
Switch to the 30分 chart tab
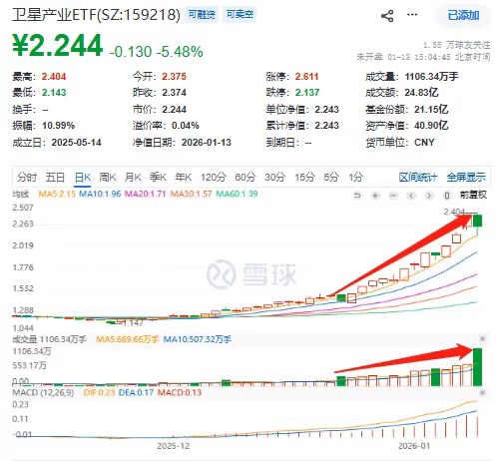pyautogui.click(x=275, y=177)
